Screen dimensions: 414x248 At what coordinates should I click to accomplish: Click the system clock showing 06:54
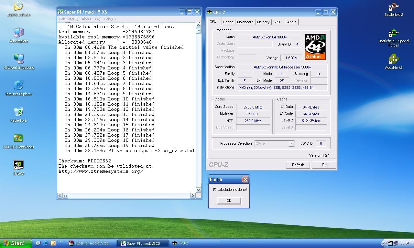click(x=405, y=243)
